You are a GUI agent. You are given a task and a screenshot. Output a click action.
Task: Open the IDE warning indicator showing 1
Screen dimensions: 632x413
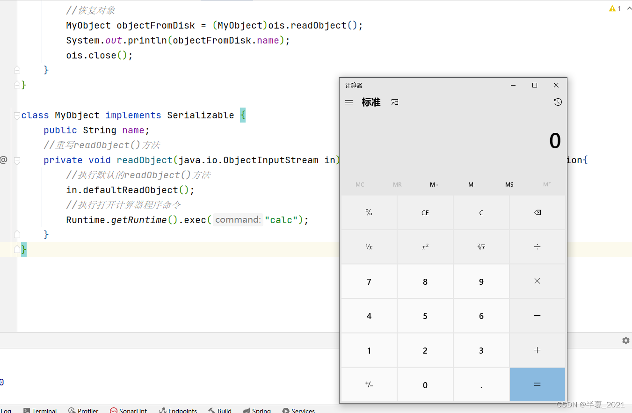(615, 8)
